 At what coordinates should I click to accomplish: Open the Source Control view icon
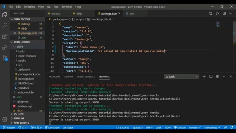(x=5, y=58)
